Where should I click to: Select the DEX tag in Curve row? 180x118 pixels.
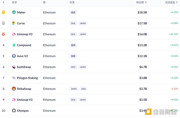(x=73, y=23)
